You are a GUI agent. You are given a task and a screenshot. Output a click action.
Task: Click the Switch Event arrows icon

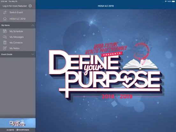point(5,12)
